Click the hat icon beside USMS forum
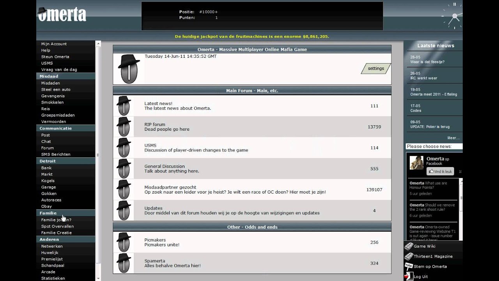Image resolution: width=499 pixels, height=281 pixels. [124, 148]
